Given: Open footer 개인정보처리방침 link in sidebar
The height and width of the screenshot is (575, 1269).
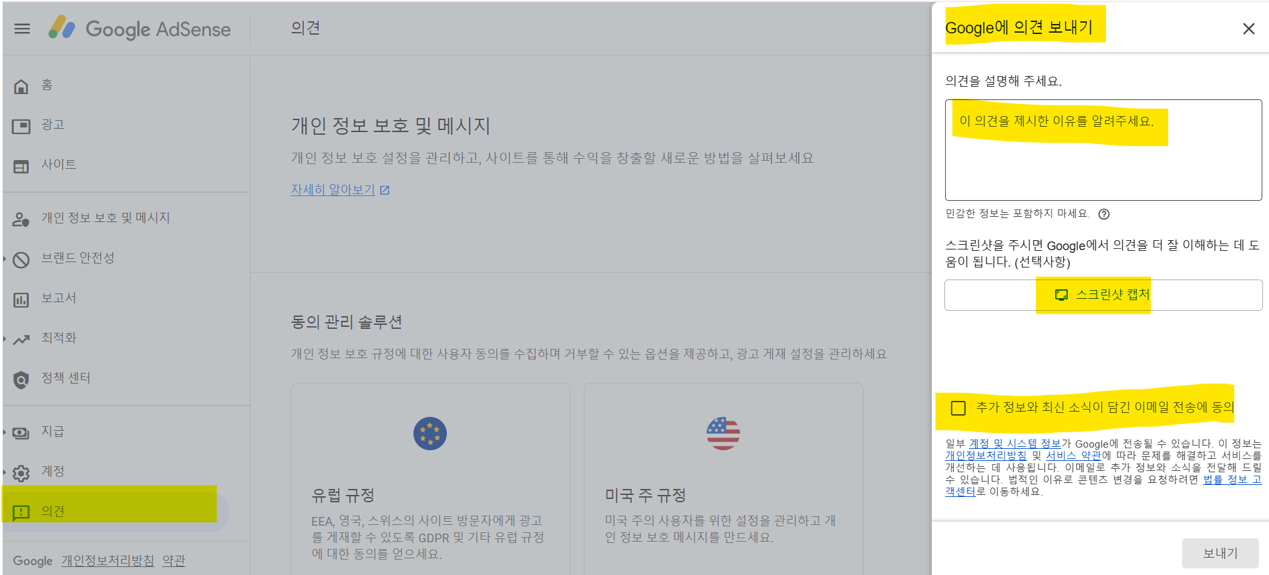Looking at the screenshot, I should (x=108, y=561).
